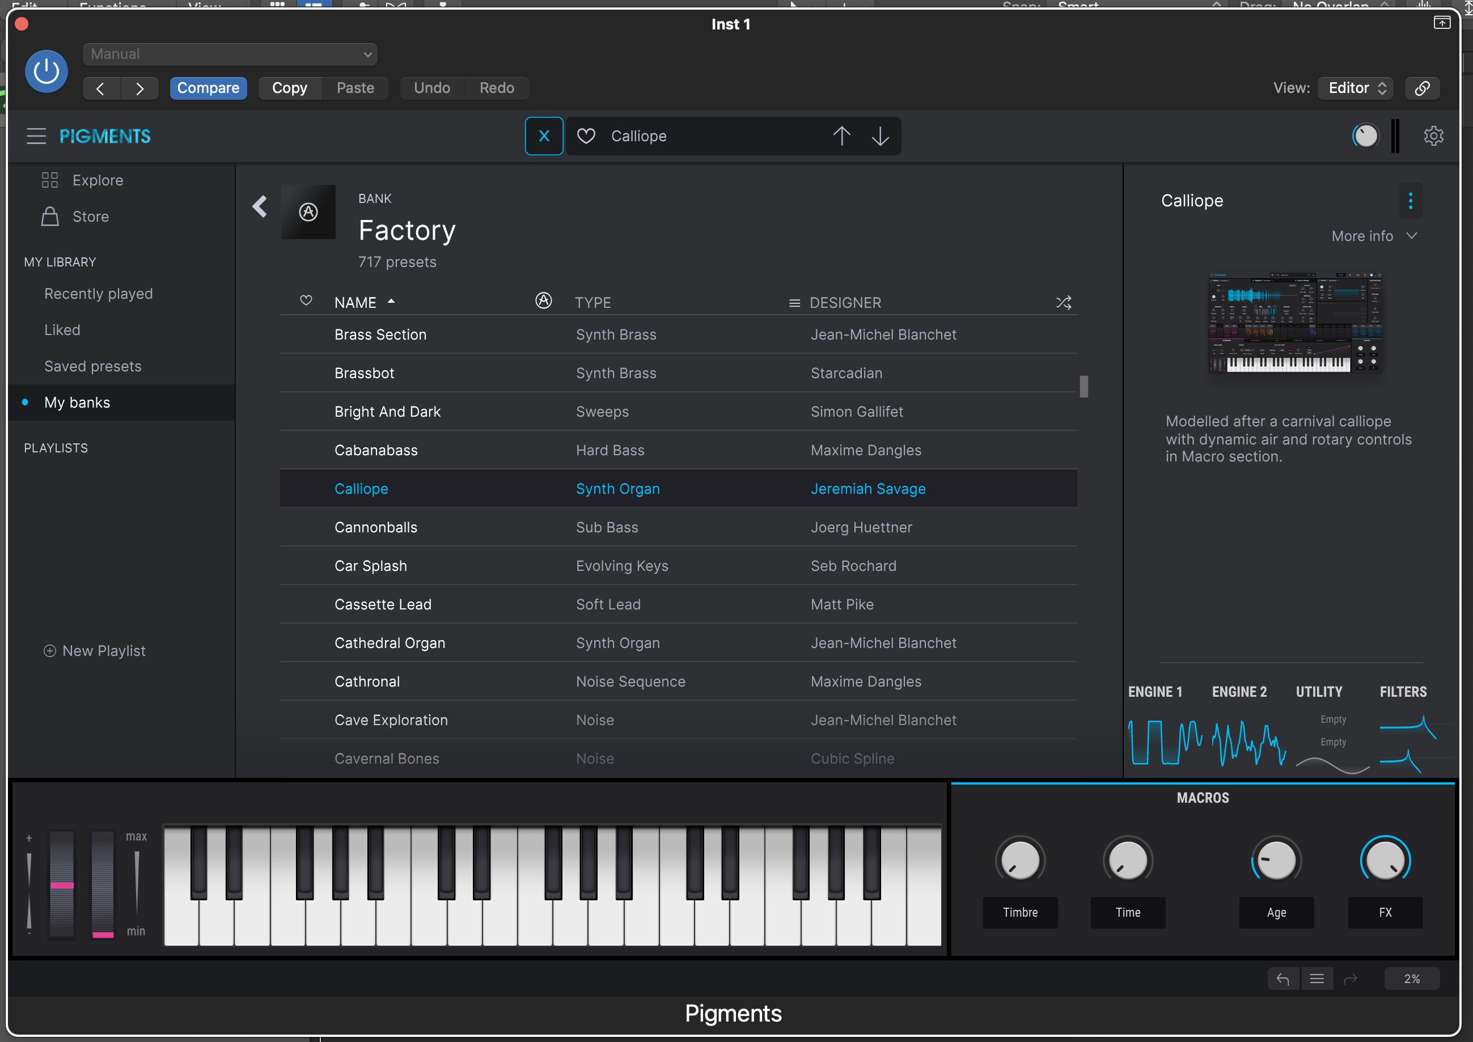Change View mode from Editor dropdown
The image size is (1473, 1042).
pyautogui.click(x=1357, y=88)
